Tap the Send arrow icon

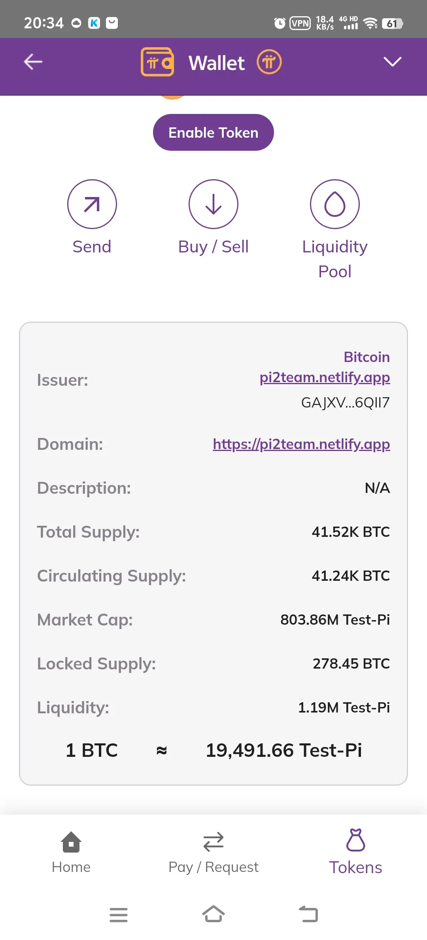coord(92,204)
